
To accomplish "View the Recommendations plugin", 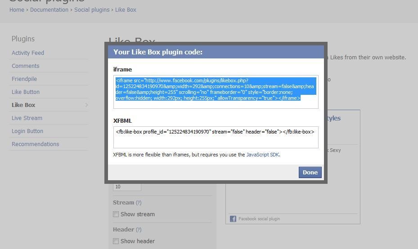I will [36, 144].
